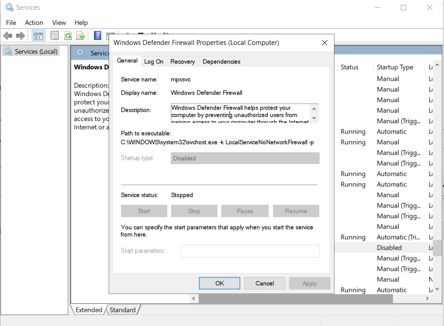Open the View menu
The image size is (444, 326).
59,23
